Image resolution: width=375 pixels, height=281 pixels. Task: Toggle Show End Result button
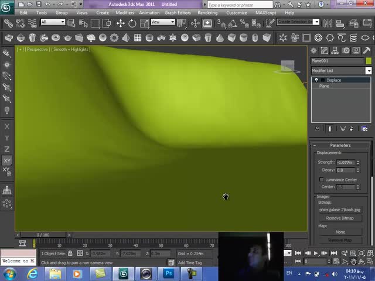pyautogui.click(x=330, y=129)
